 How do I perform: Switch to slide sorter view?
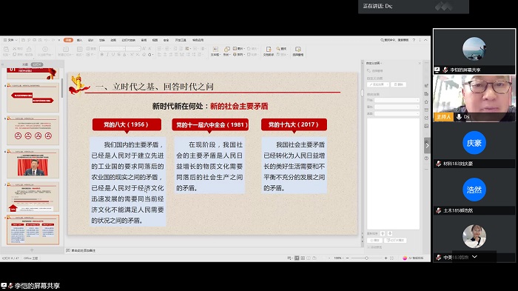303,258
